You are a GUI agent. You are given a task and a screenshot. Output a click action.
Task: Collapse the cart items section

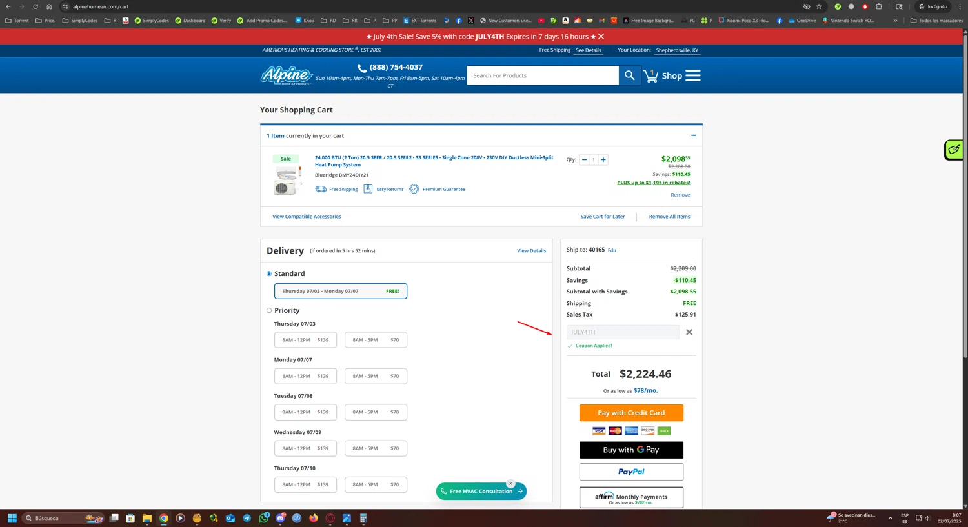(x=694, y=135)
